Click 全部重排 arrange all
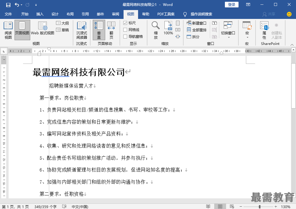296x209 pixels. [x=196, y=30]
